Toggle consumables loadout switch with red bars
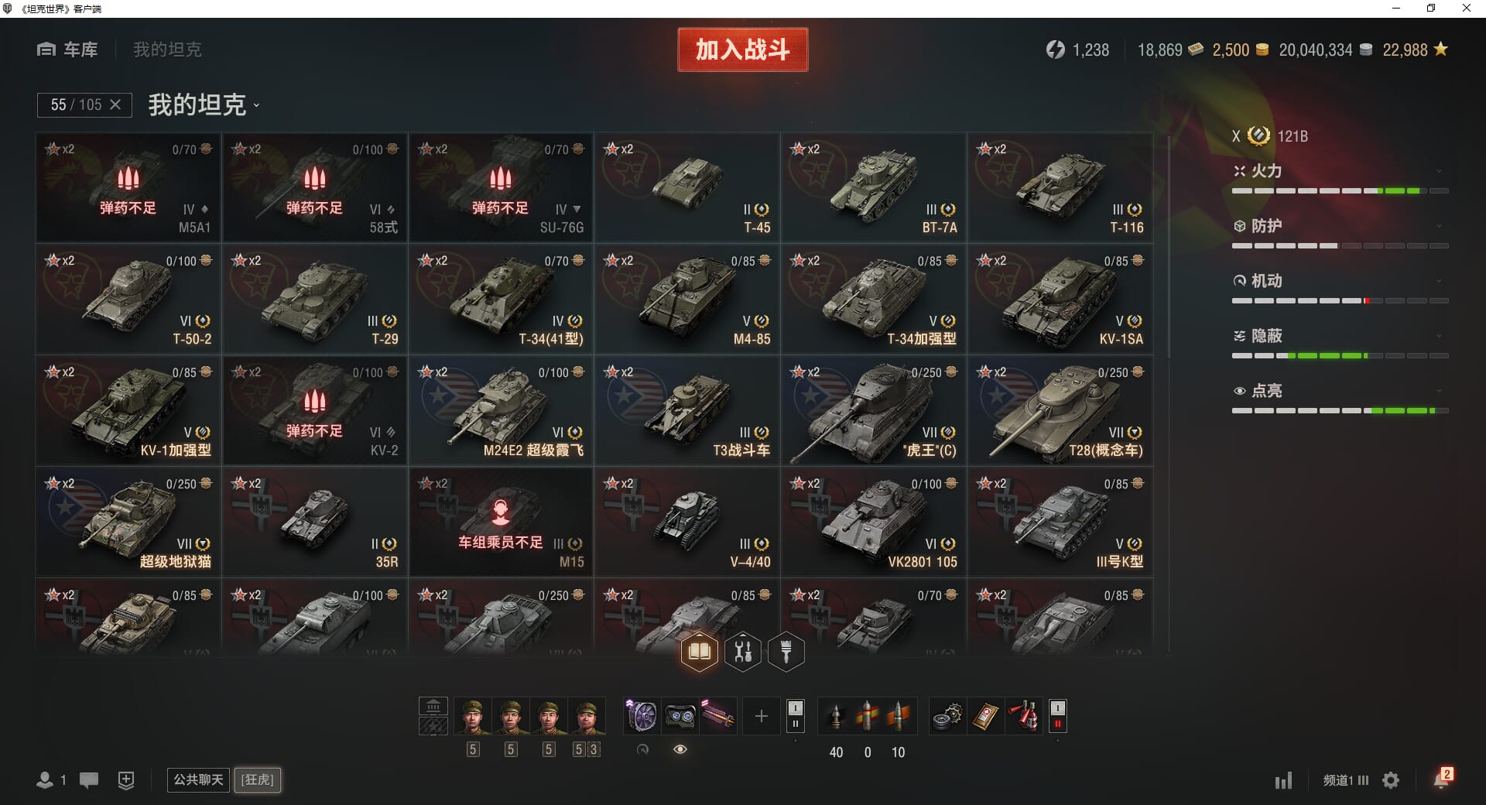1486x805 pixels. pyautogui.click(x=1057, y=716)
